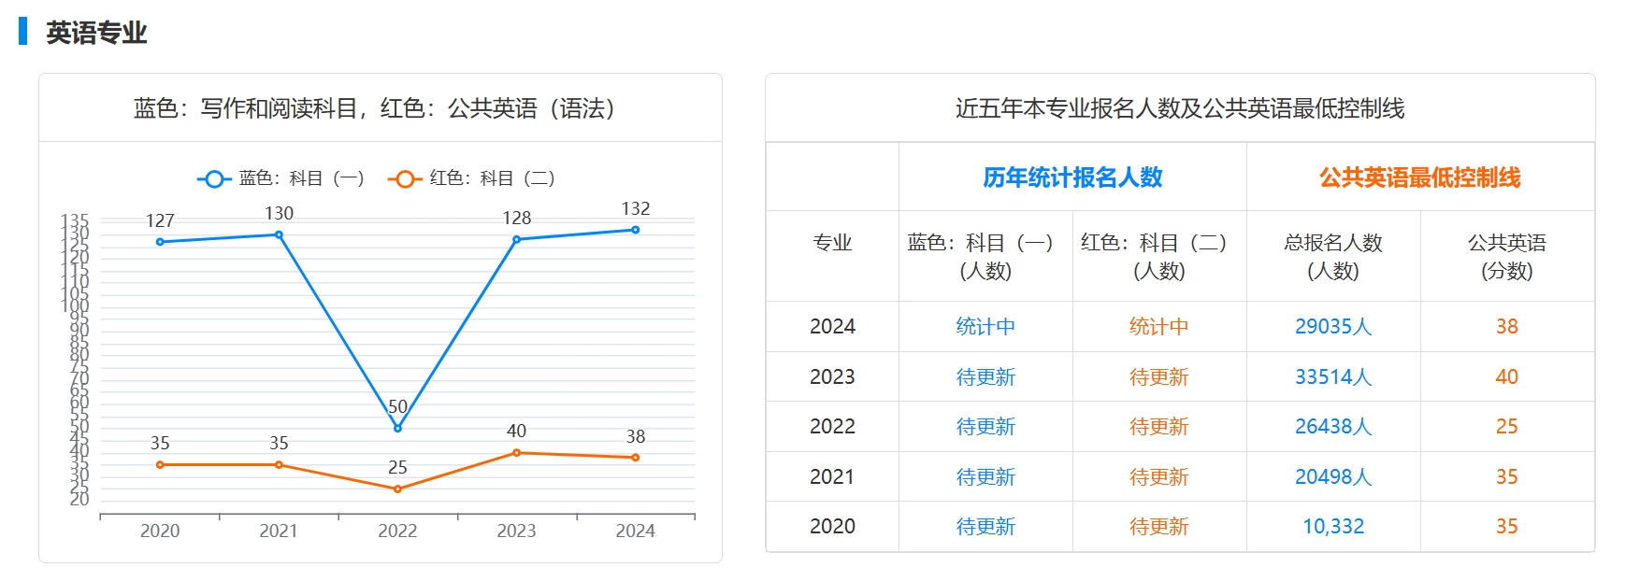Click the orange 统计中 status in 2024 row

[x=1158, y=327]
